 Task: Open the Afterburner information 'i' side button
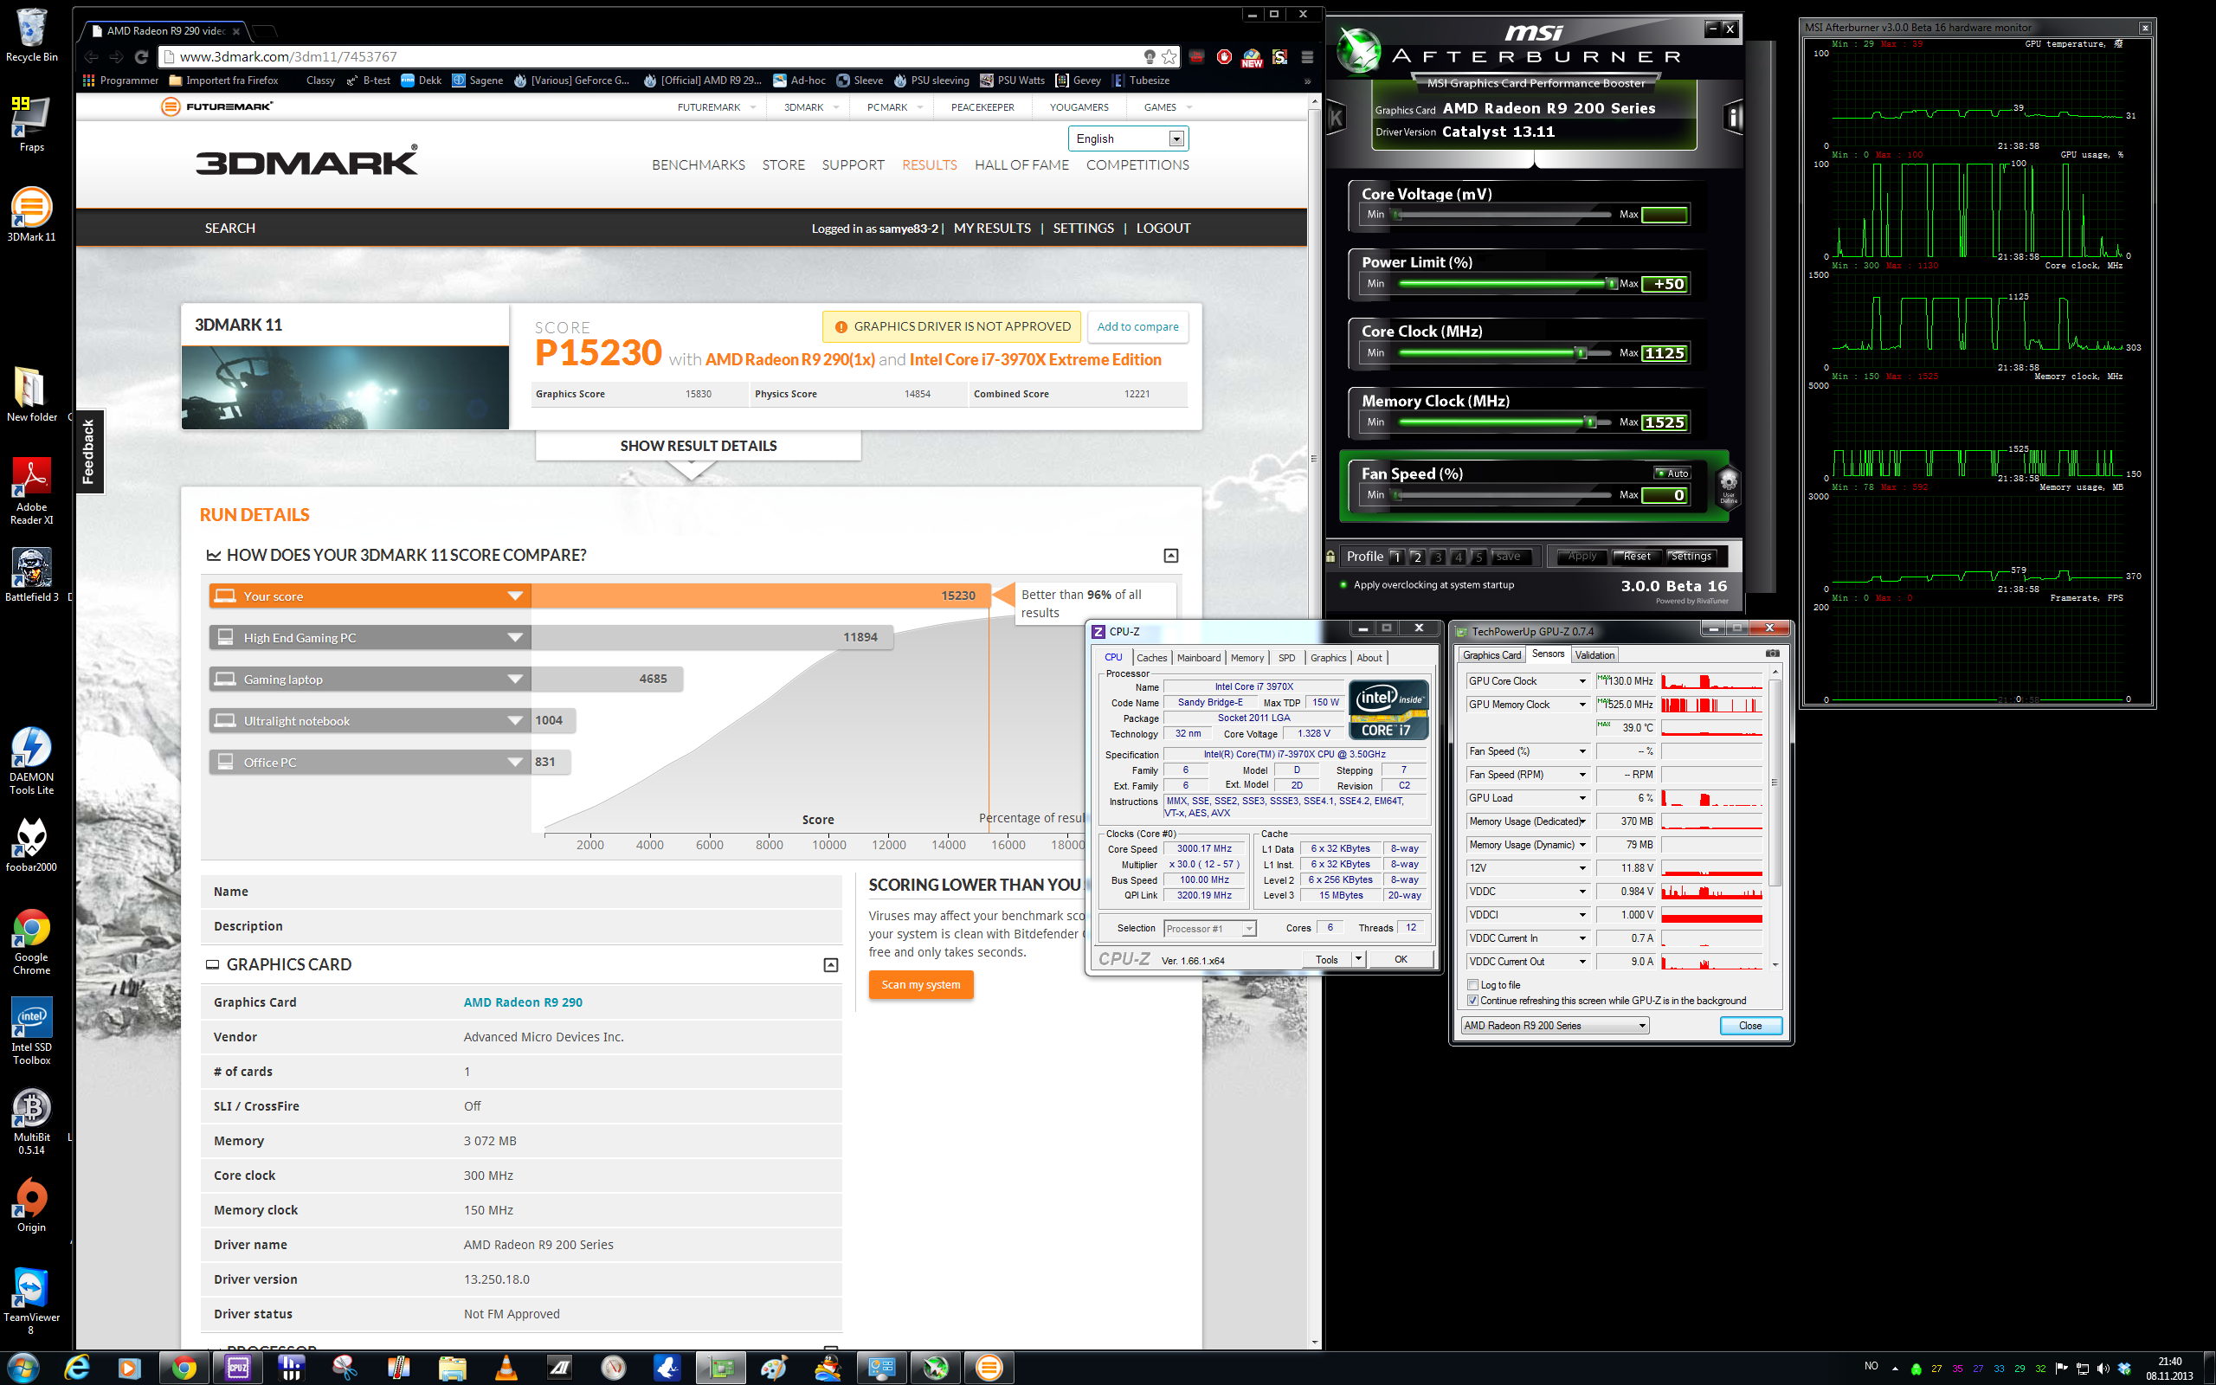pos(1732,117)
